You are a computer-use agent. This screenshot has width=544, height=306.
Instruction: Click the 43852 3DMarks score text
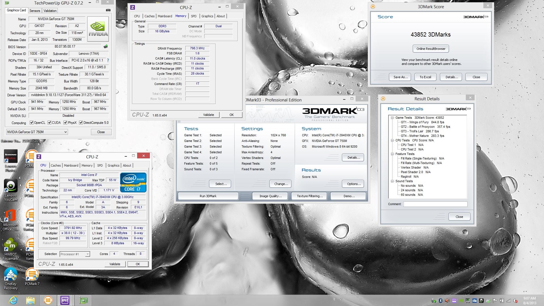(430, 35)
